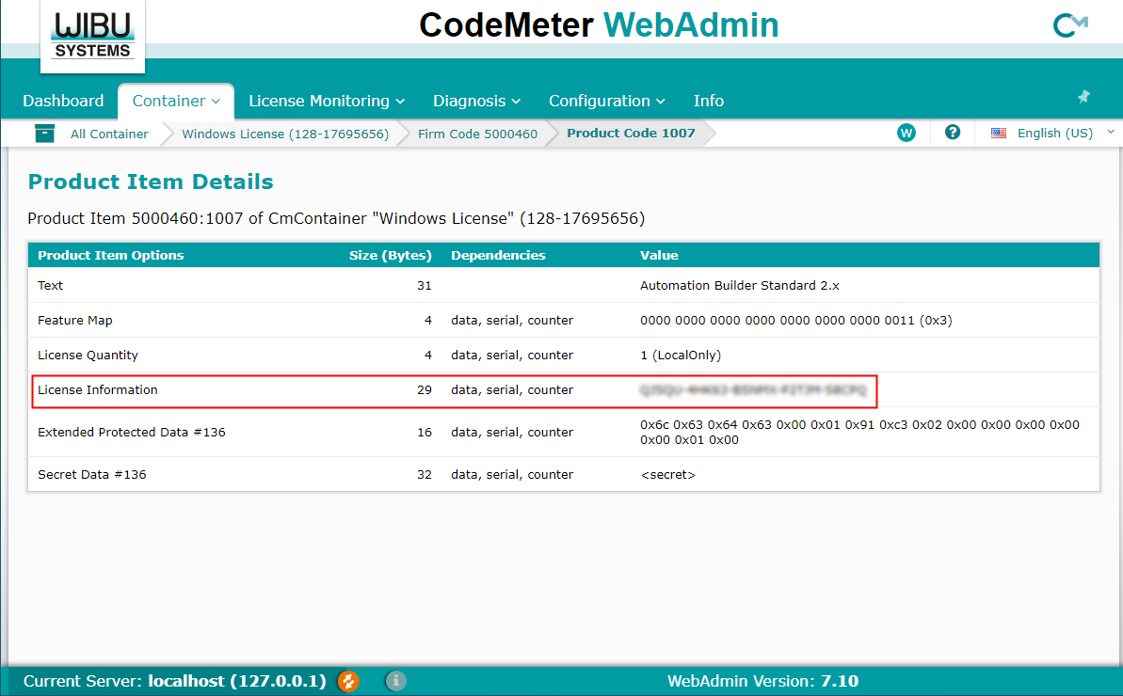Click the Product Item Options column header
This screenshot has width=1123, height=696.
(110, 256)
